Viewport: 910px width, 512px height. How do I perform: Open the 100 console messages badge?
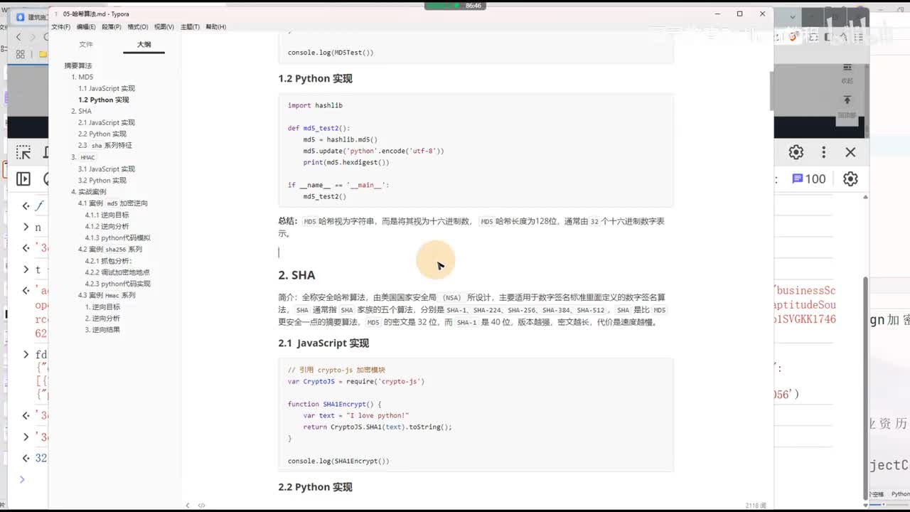coord(809,179)
